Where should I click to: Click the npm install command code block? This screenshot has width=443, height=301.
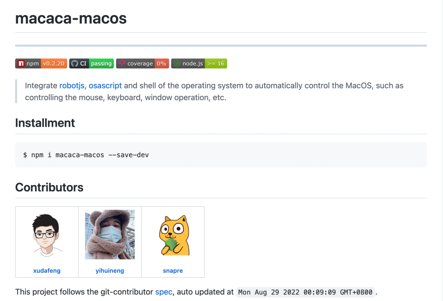click(221, 155)
